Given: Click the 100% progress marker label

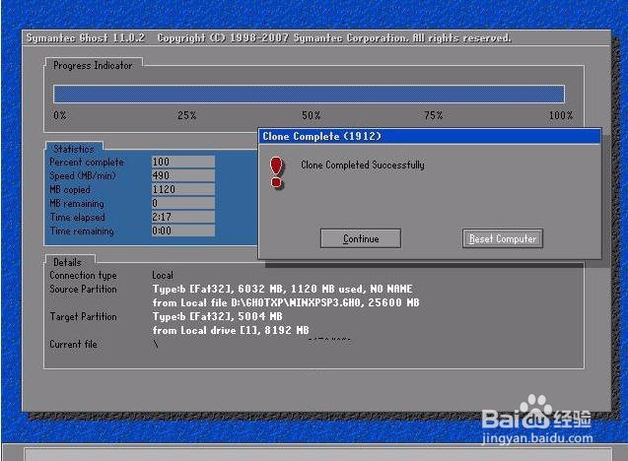Looking at the screenshot, I should [561, 115].
